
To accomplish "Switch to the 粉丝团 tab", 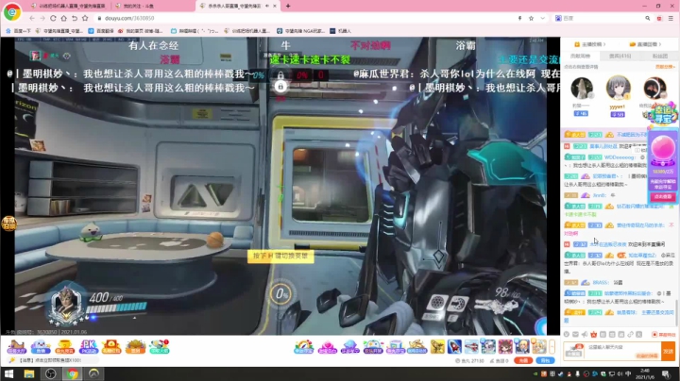I will 659,56.
